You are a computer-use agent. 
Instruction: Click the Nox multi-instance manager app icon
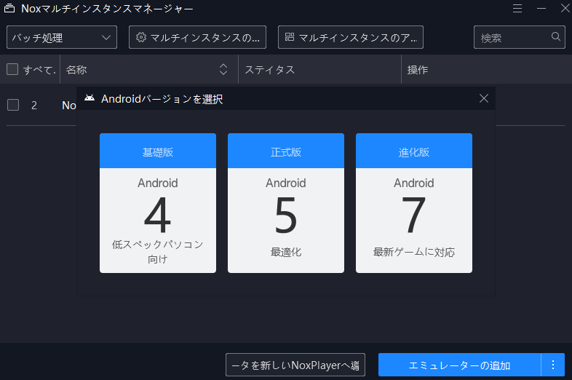click(x=9, y=9)
